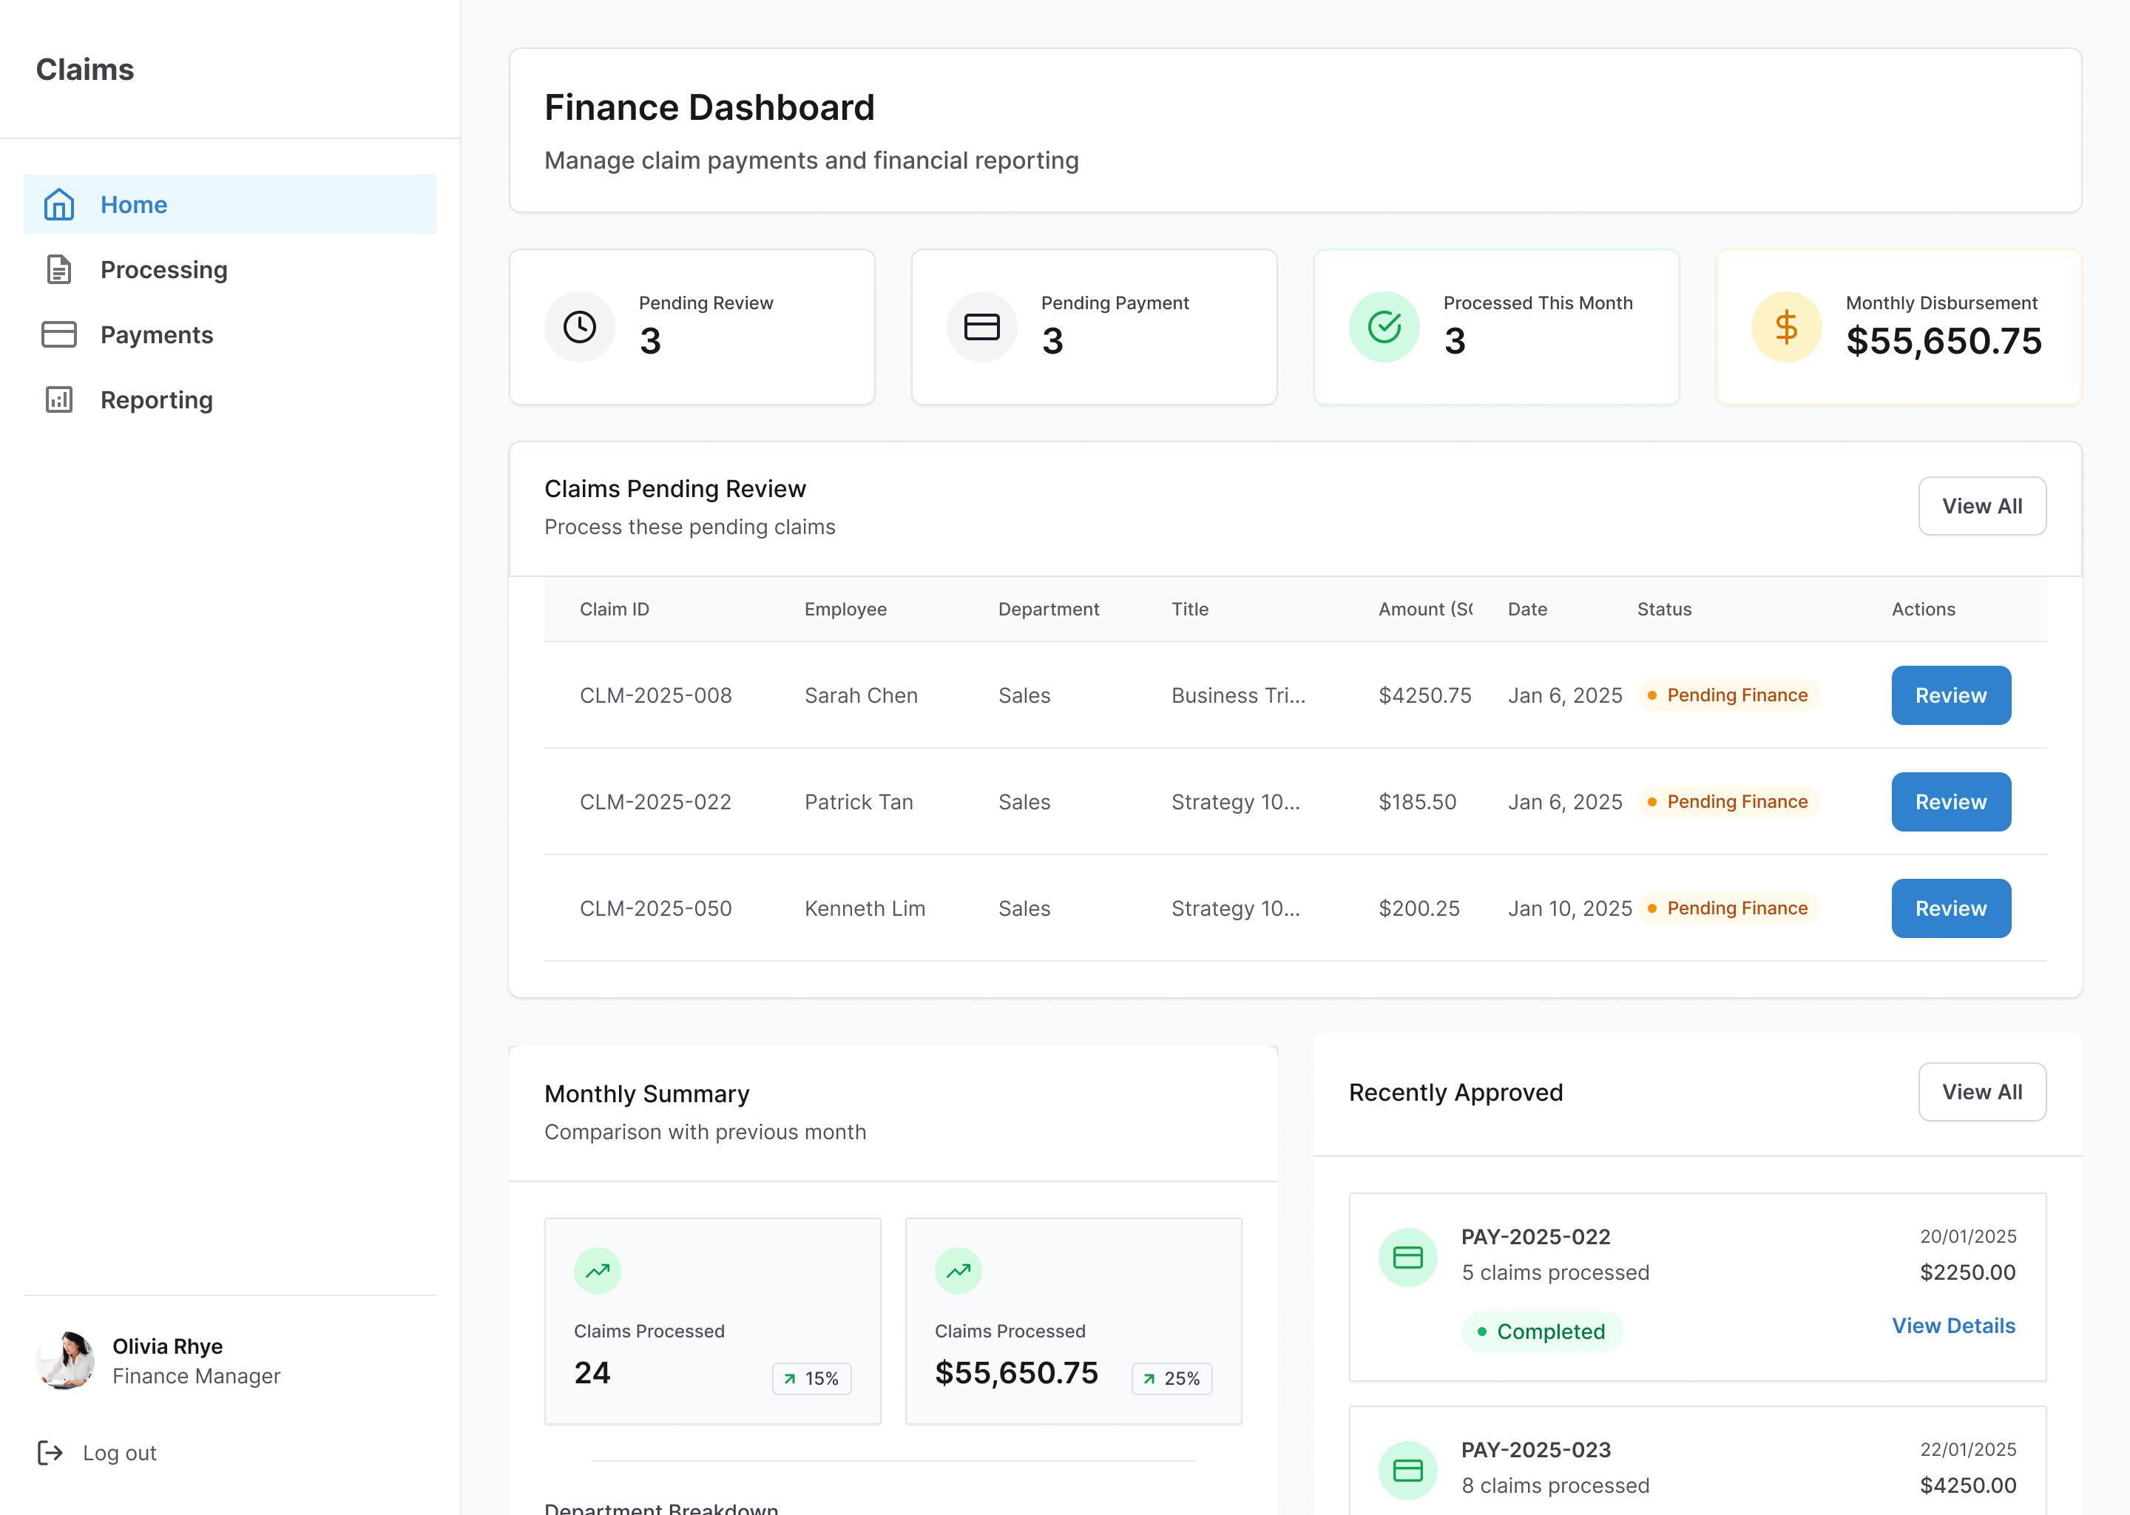
Task: Navigate to Reporting
Action: tap(229, 400)
